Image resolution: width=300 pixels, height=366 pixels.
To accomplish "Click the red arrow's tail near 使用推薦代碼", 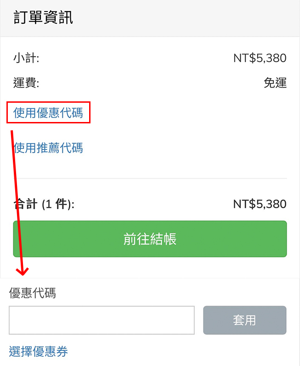I will coord(12,133).
